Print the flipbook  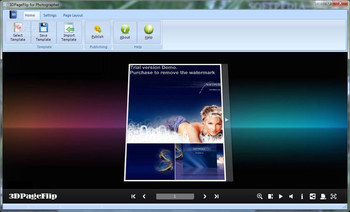pos(323,196)
